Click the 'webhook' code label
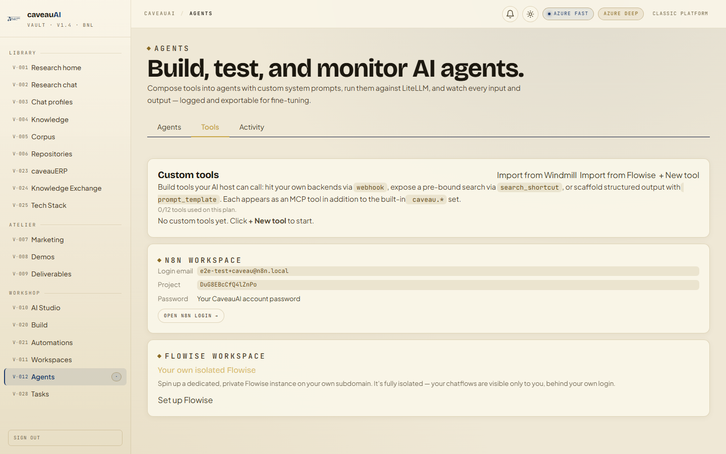 click(370, 187)
